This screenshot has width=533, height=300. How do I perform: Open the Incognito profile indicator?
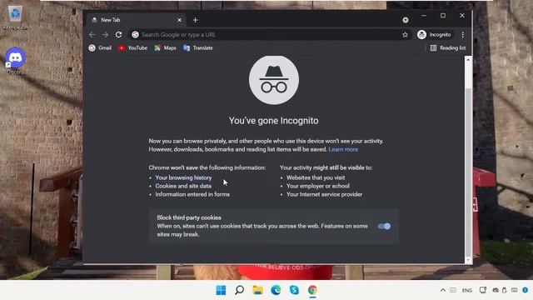pyautogui.click(x=435, y=35)
